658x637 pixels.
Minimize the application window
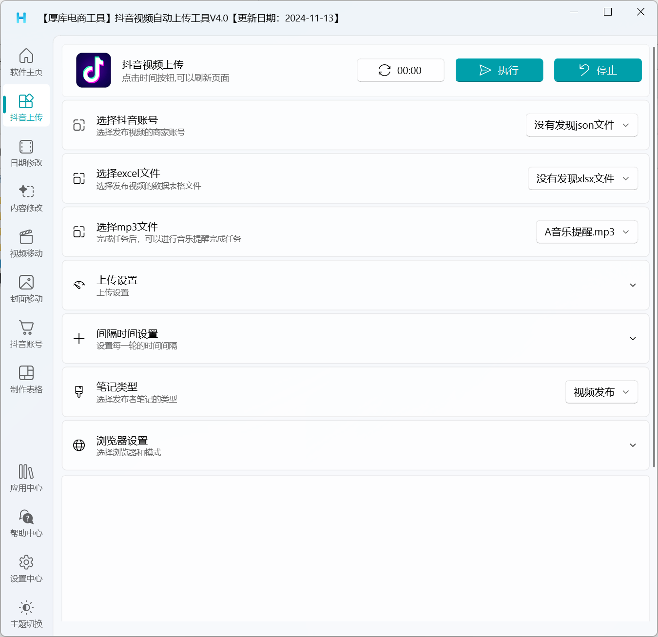(x=574, y=12)
